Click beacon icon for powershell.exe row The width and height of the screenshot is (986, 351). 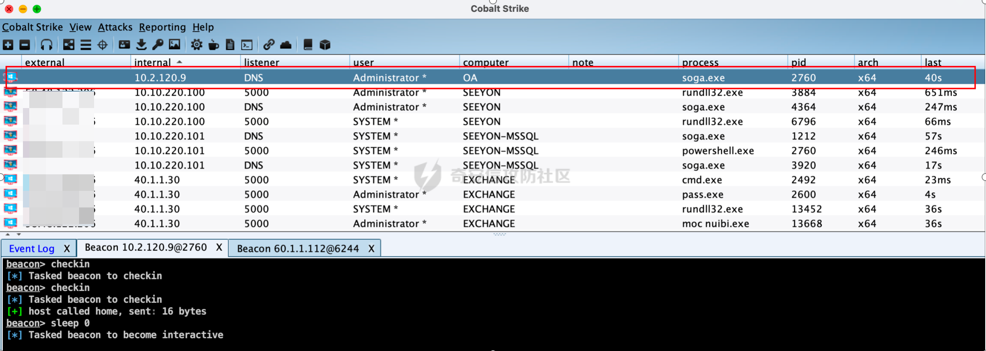point(11,151)
